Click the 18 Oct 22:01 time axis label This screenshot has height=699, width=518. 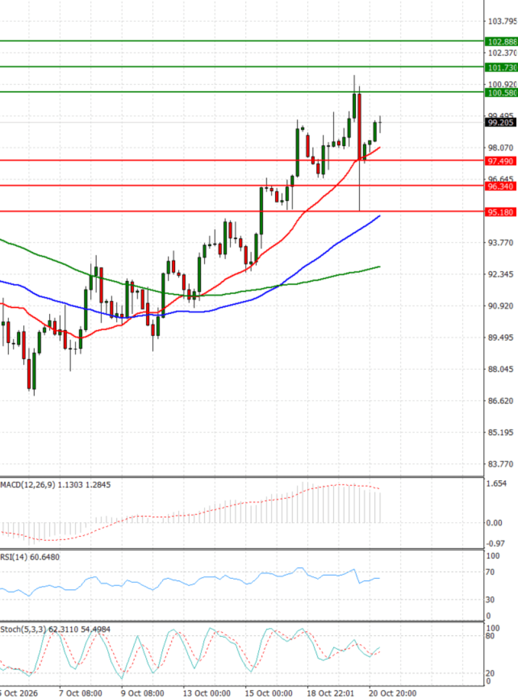330,693
